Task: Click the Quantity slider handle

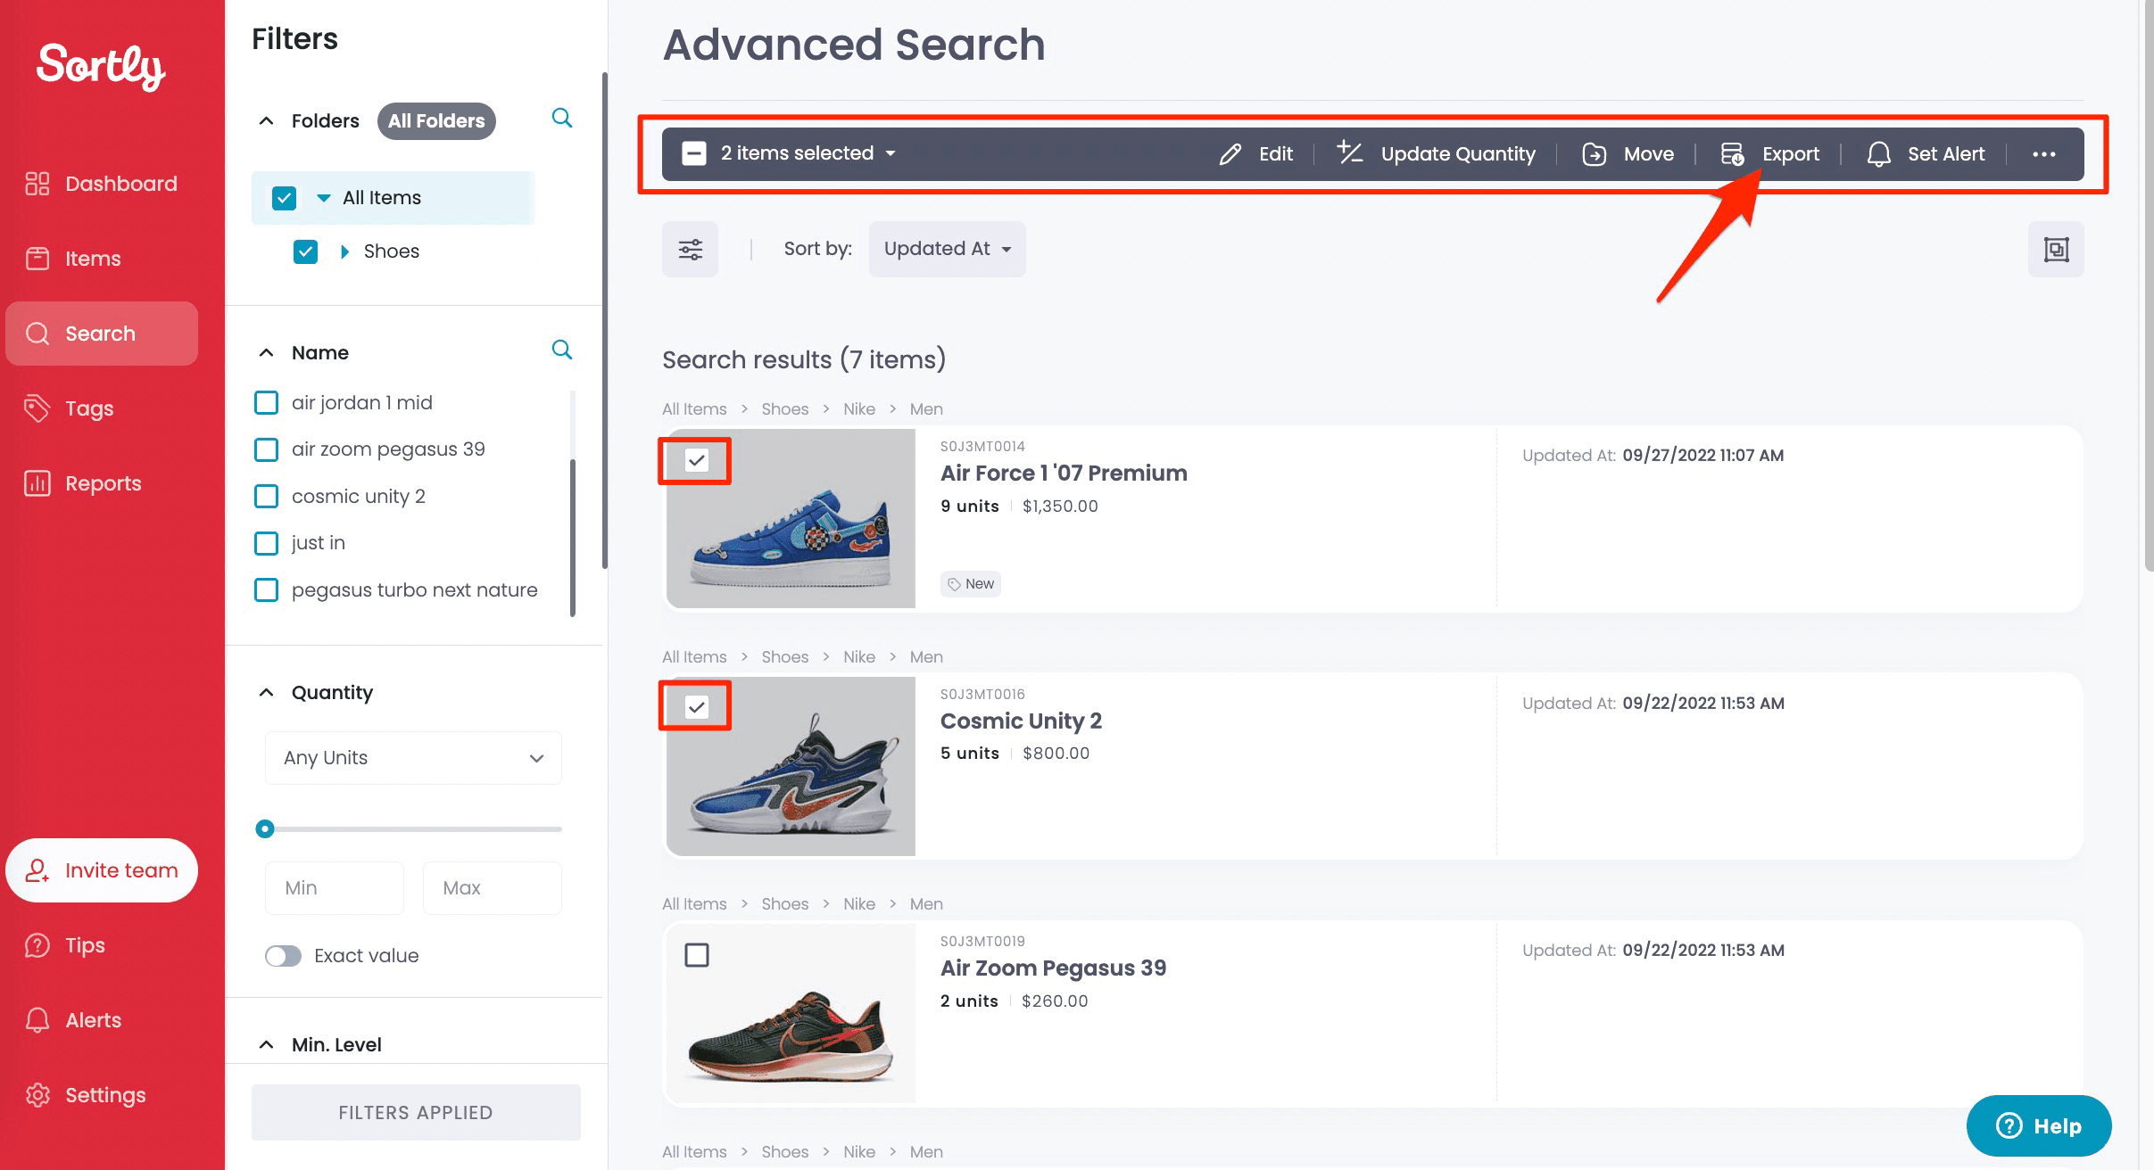Action: tap(265, 829)
